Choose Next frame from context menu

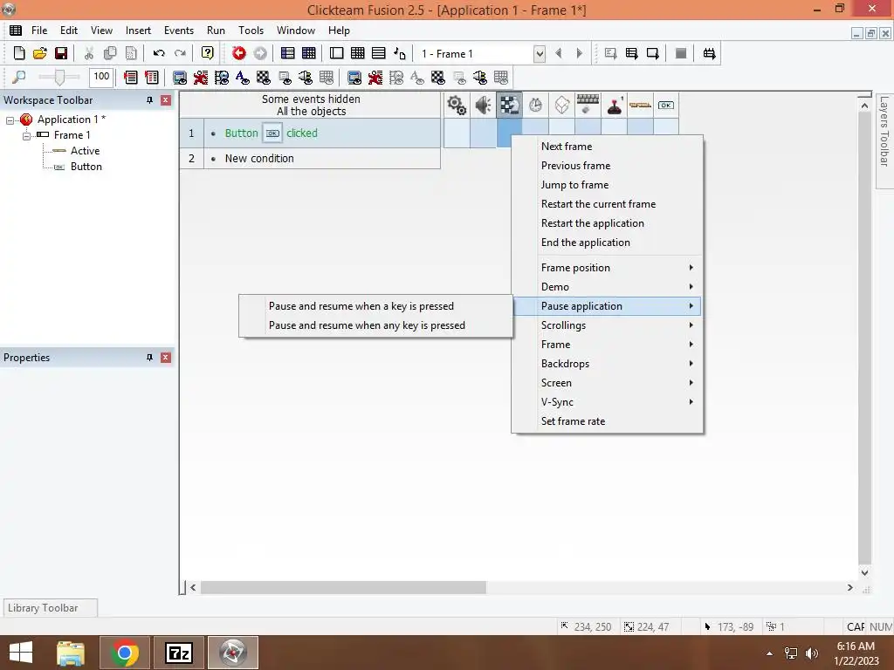[608, 147]
